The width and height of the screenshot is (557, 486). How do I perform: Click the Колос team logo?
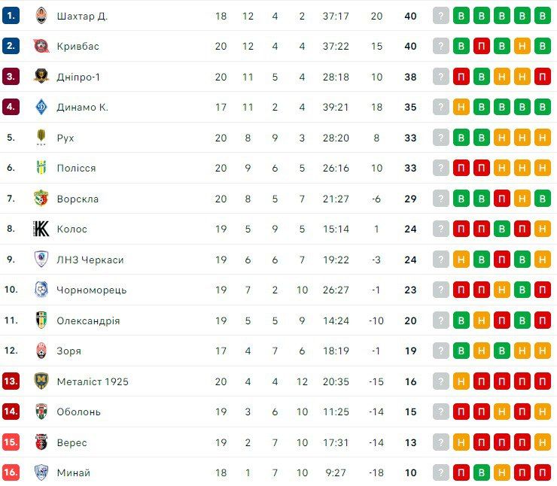click(x=41, y=229)
